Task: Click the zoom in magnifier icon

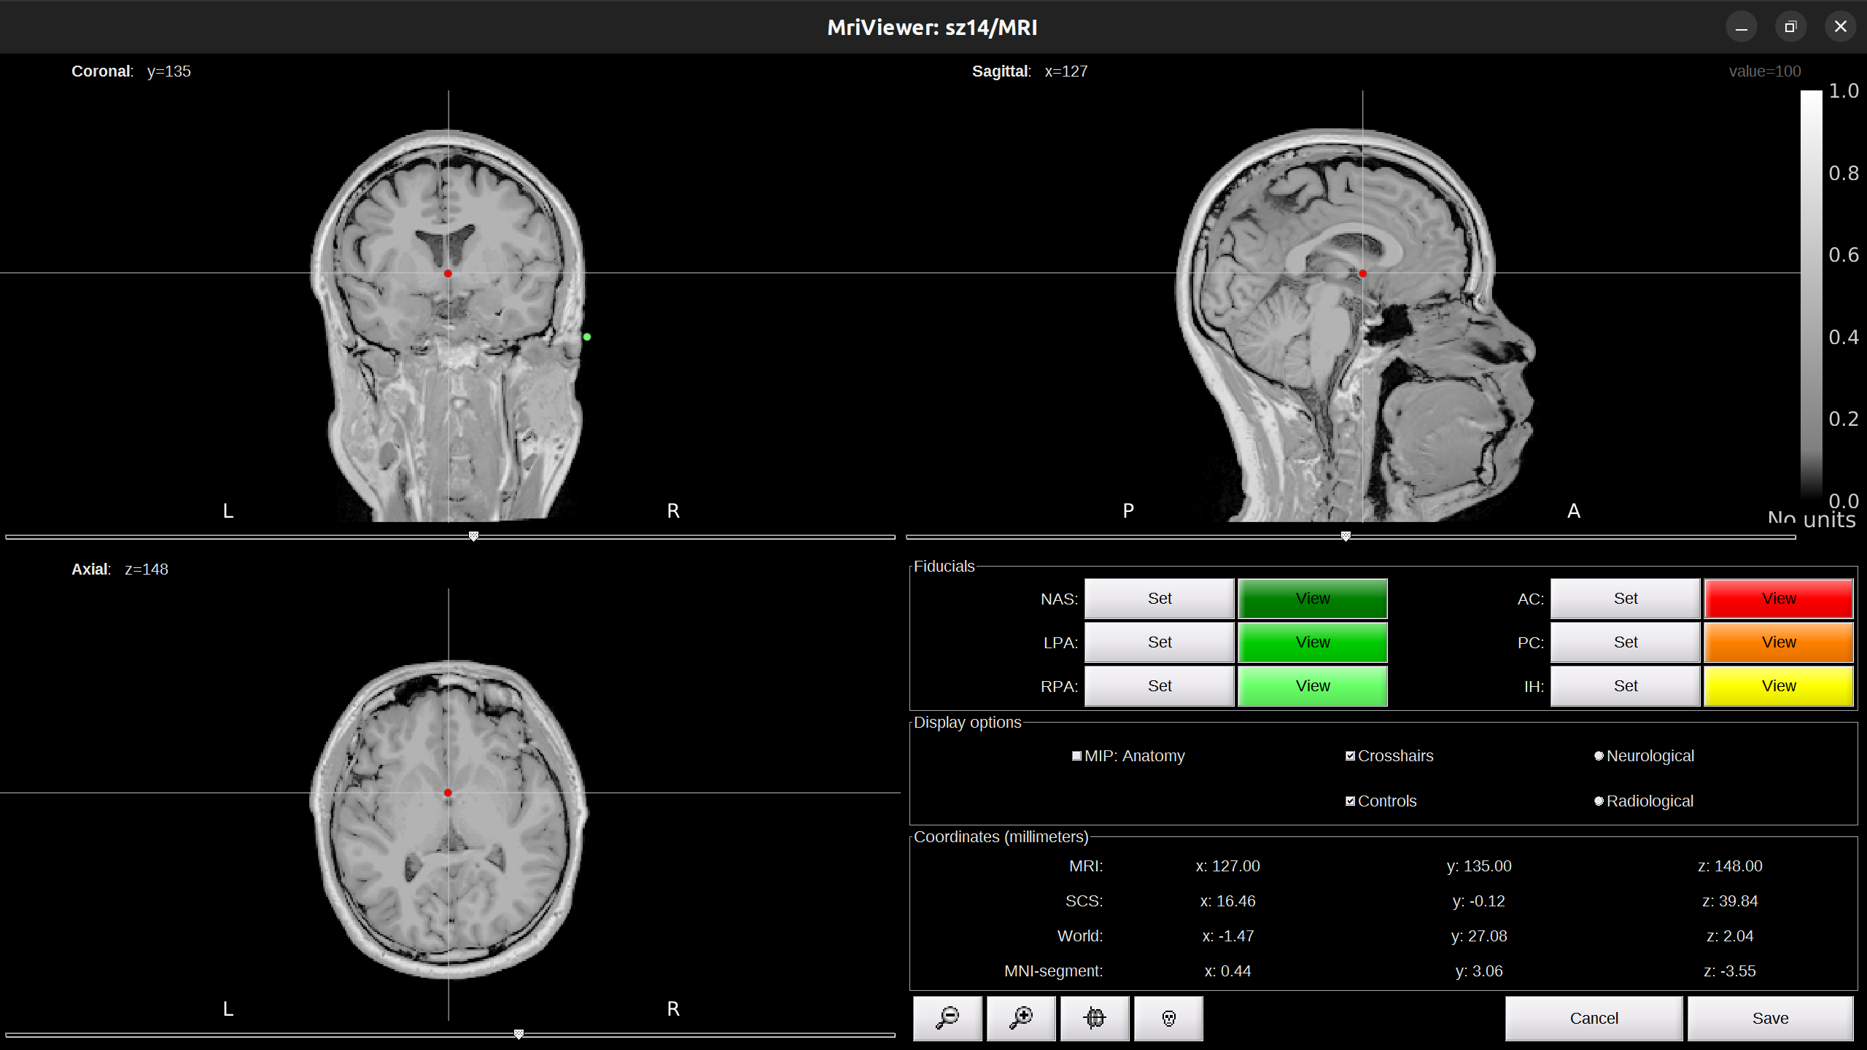Action: click(1021, 1018)
